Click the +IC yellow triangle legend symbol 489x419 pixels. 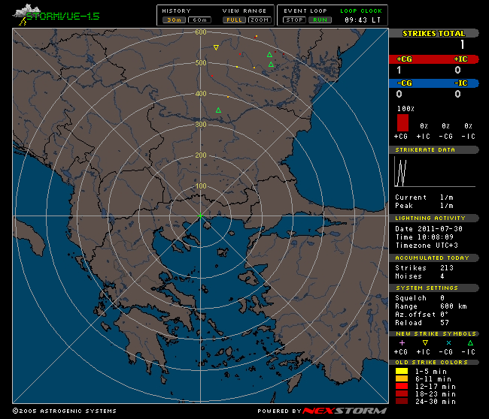point(425,342)
